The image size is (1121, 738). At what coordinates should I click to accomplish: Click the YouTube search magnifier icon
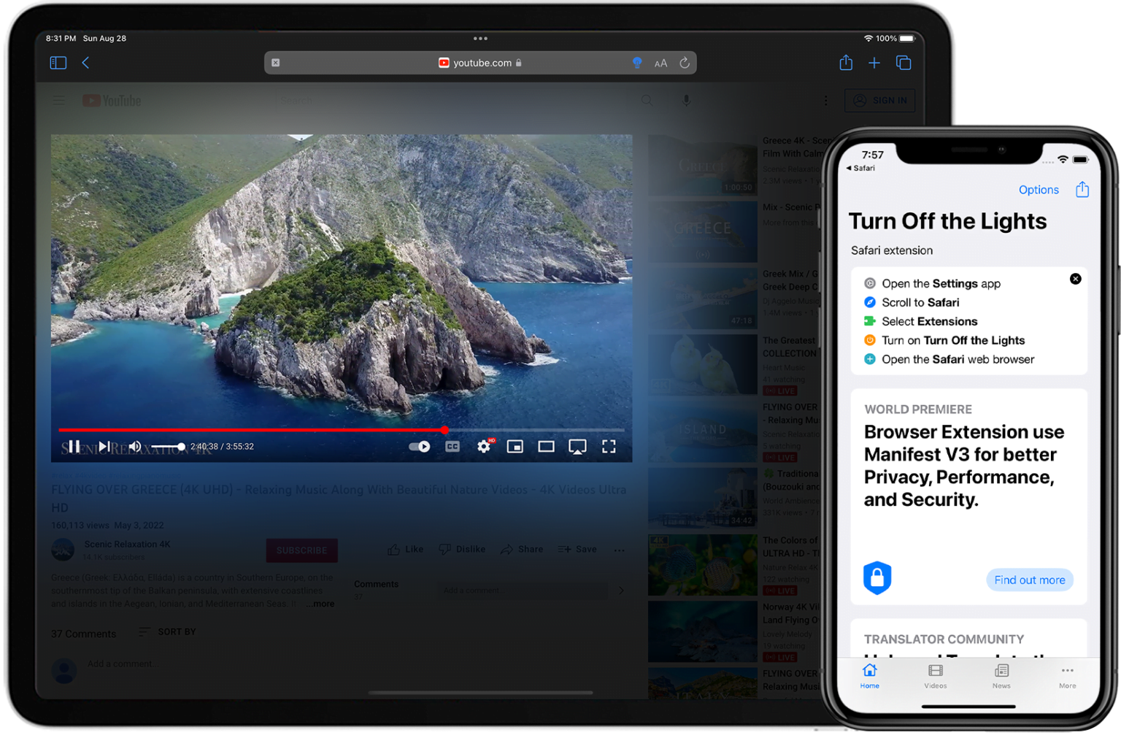point(647,101)
